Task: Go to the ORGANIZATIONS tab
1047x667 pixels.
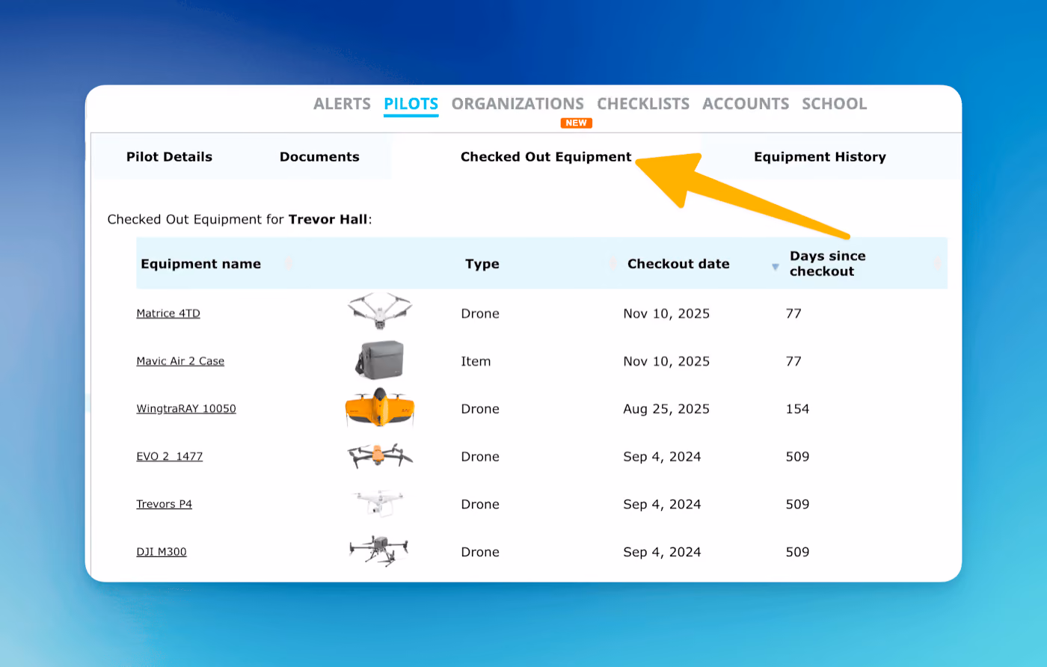Action: (x=518, y=104)
